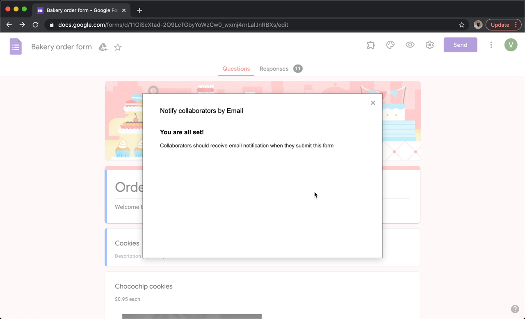
Task: Open form Settings gear icon
Action: (429, 45)
